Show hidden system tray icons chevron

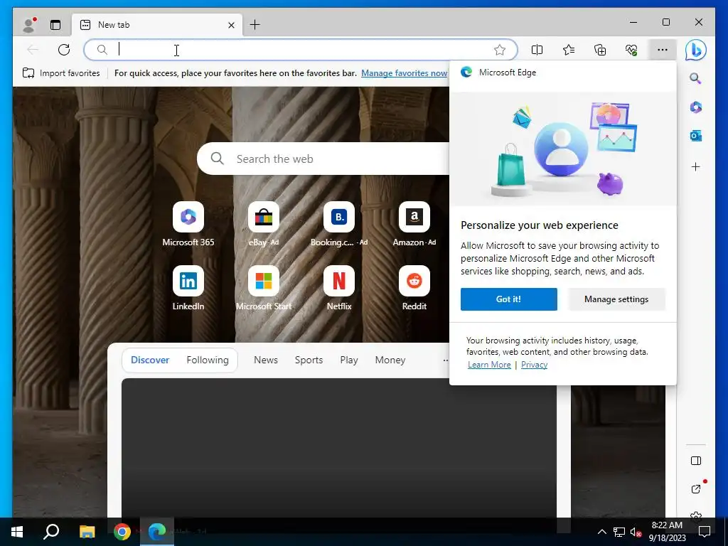601,532
